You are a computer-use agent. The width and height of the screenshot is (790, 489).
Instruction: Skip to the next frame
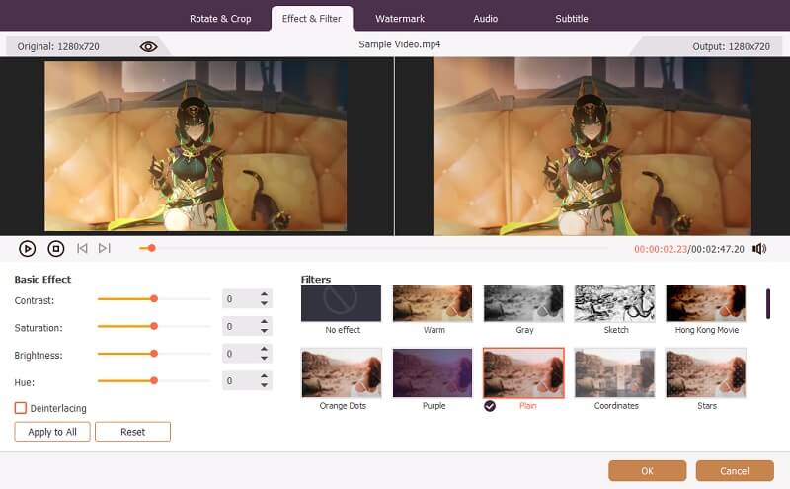(x=105, y=249)
